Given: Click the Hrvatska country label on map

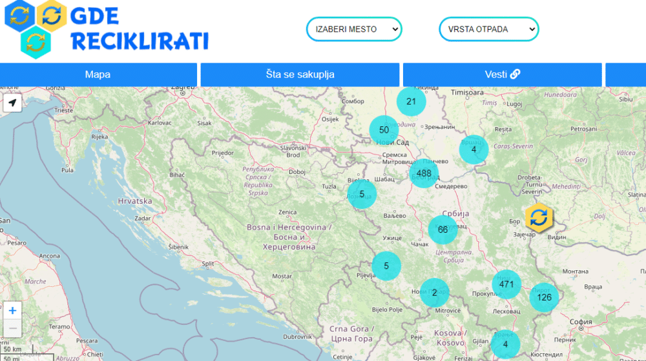Looking at the screenshot, I should pos(135,201).
